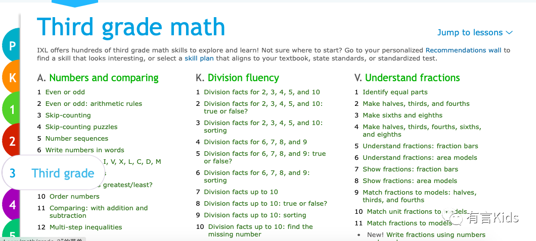Open the Even or odd skill
The width and height of the screenshot is (536, 241).
point(65,92)
